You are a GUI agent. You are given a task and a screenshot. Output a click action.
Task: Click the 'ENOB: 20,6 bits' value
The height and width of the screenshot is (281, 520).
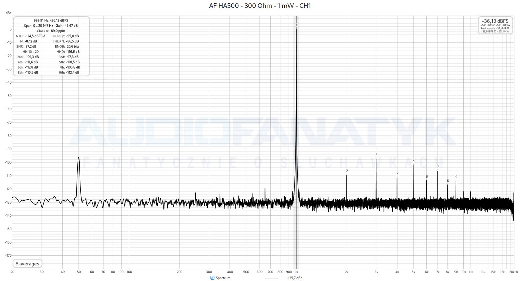click(x=67, y=47)
